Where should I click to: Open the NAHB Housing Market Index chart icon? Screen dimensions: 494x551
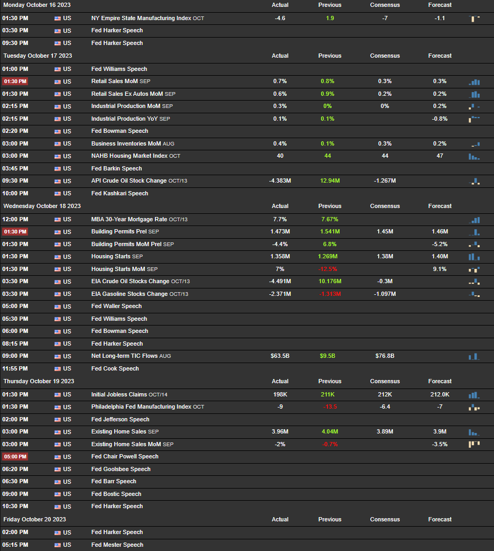[x=474, y=156]
